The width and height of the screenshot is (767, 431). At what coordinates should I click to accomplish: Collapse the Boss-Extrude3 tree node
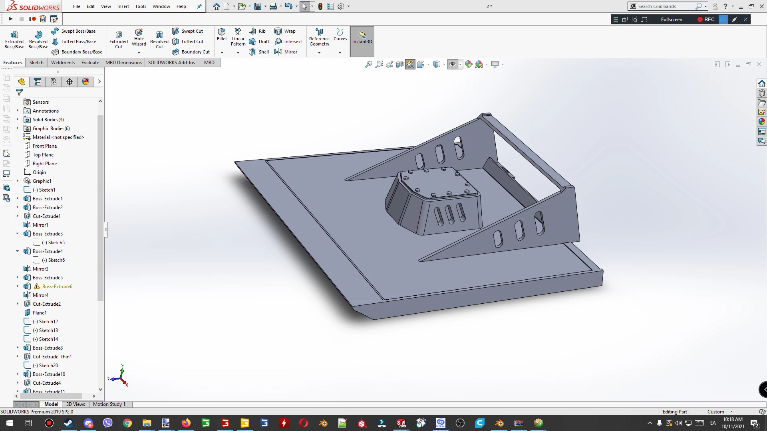[x=18, y=233]
